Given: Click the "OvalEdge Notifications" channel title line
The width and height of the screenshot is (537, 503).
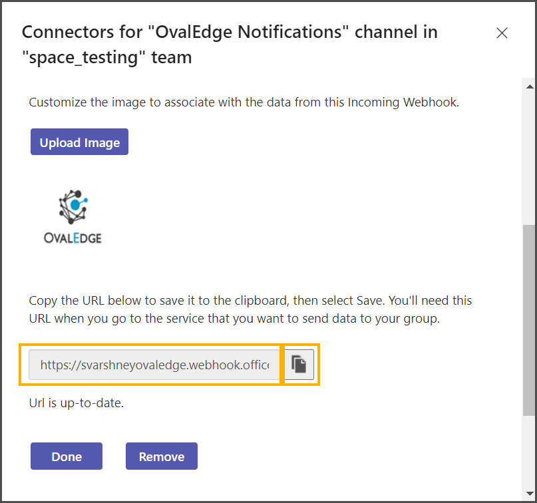Looking at the screenshot, I should point(230,32).
